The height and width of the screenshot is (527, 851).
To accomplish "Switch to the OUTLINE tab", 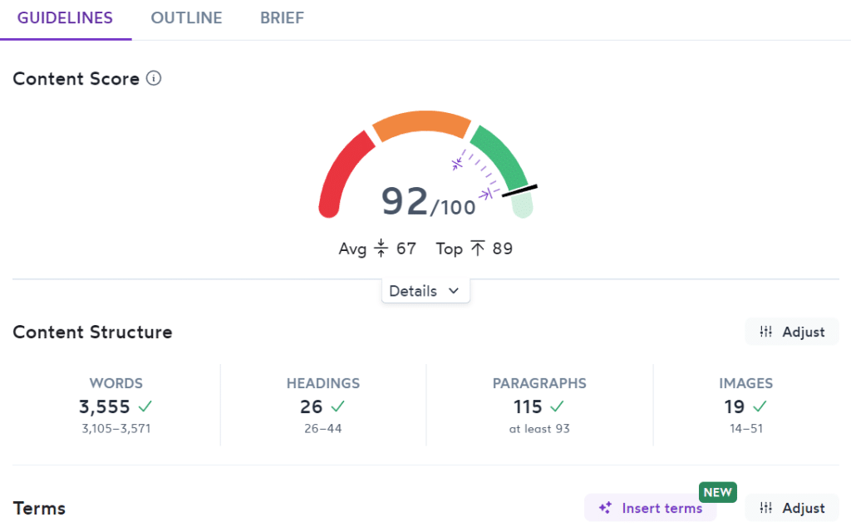I will (186, 17).
